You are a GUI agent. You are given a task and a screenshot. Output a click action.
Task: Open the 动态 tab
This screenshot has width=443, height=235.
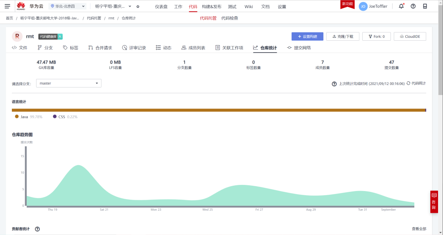[x=164, y=48]
